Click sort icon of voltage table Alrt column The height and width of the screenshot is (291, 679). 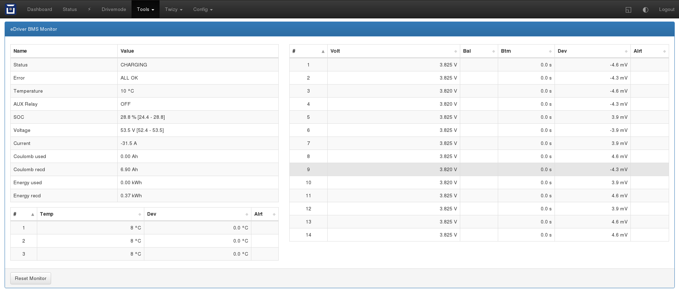(x=664, y=51)
